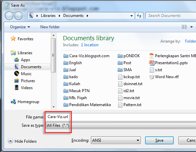The width and height of the screenshot is (196, 152).
Task: Select the Masuk PTN folder name
Action: click(x=80, y=91)
